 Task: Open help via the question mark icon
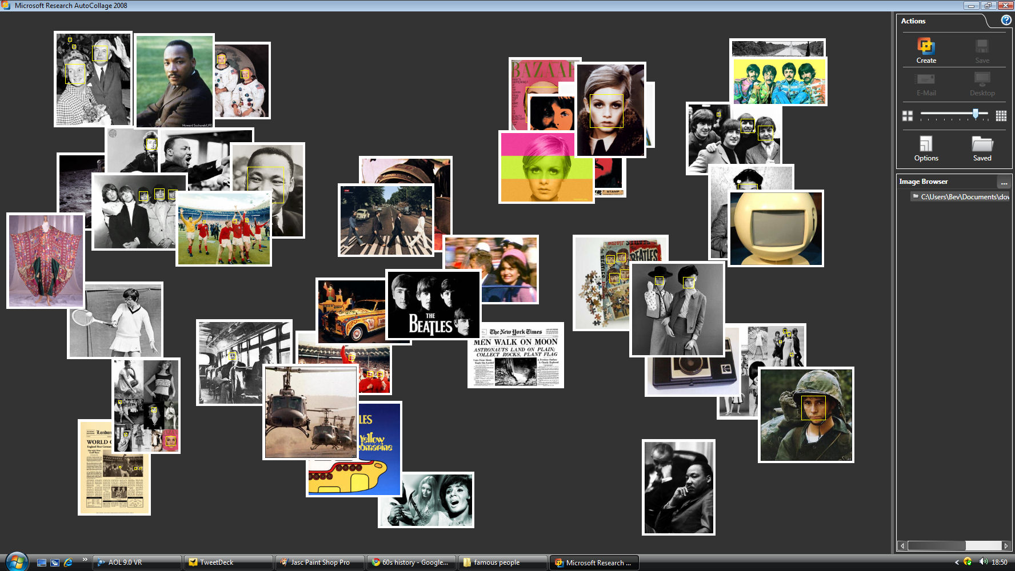[x=1006, y=20]
